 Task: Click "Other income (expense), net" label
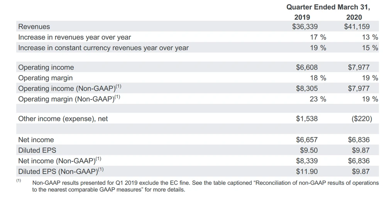63,119
